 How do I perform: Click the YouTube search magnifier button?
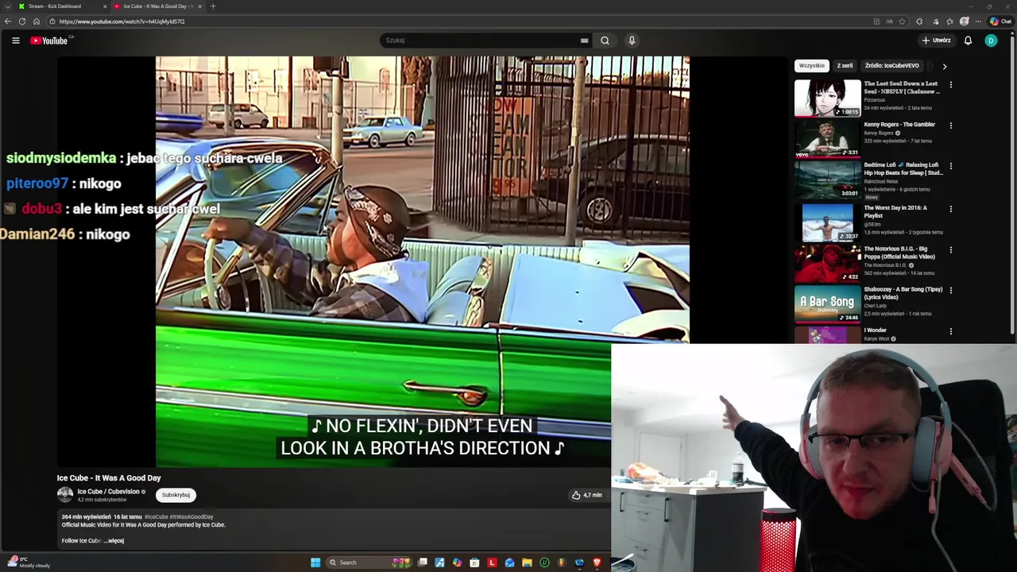605,41
